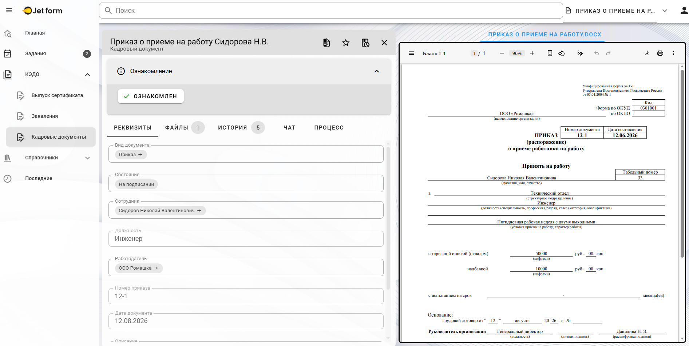The width and height of the screenshot is (689, 346).
Task: Download the document file
Action: tap(647, 53)
